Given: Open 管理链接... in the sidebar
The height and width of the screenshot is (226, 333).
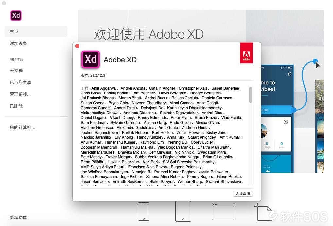Looking at the screenshot, I should point(20,94).
